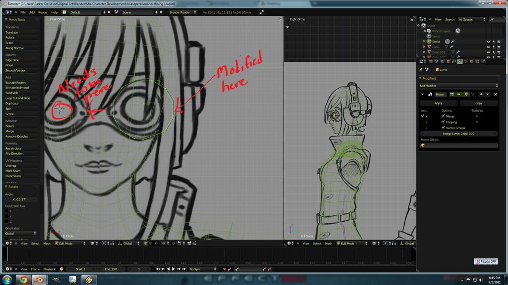Collapse the Modifiers panel triangle
Image resolution: width=508 pixels, height=285 pixels.
coord(420,78)
